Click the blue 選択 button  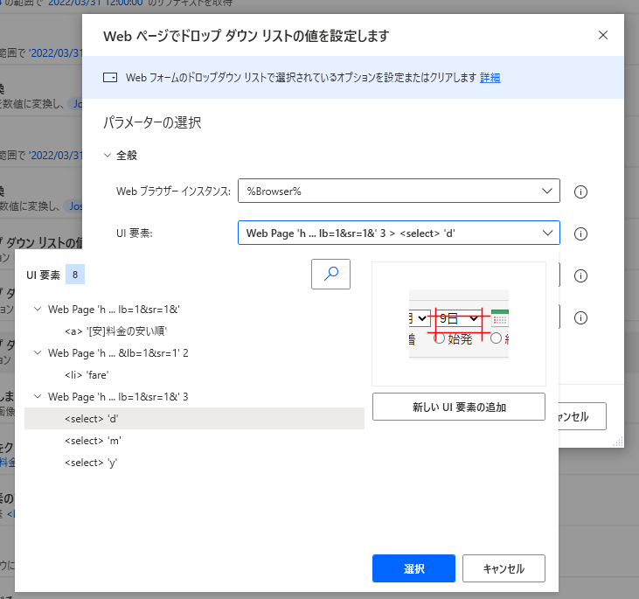(414, 568)
